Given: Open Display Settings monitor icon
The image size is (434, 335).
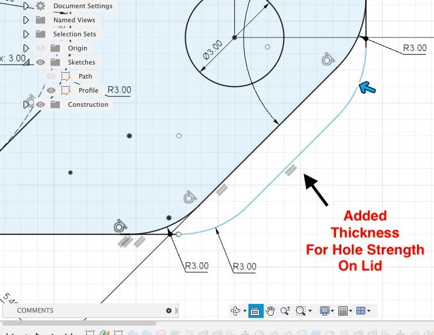Looking at the screenshot, I should coord(324,311).
